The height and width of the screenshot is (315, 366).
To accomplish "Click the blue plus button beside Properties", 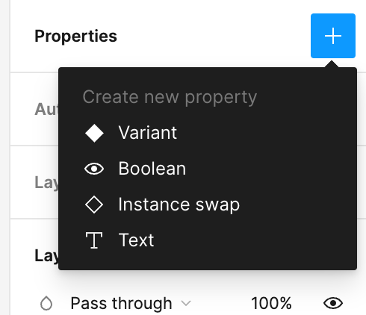I will [333, 36].
